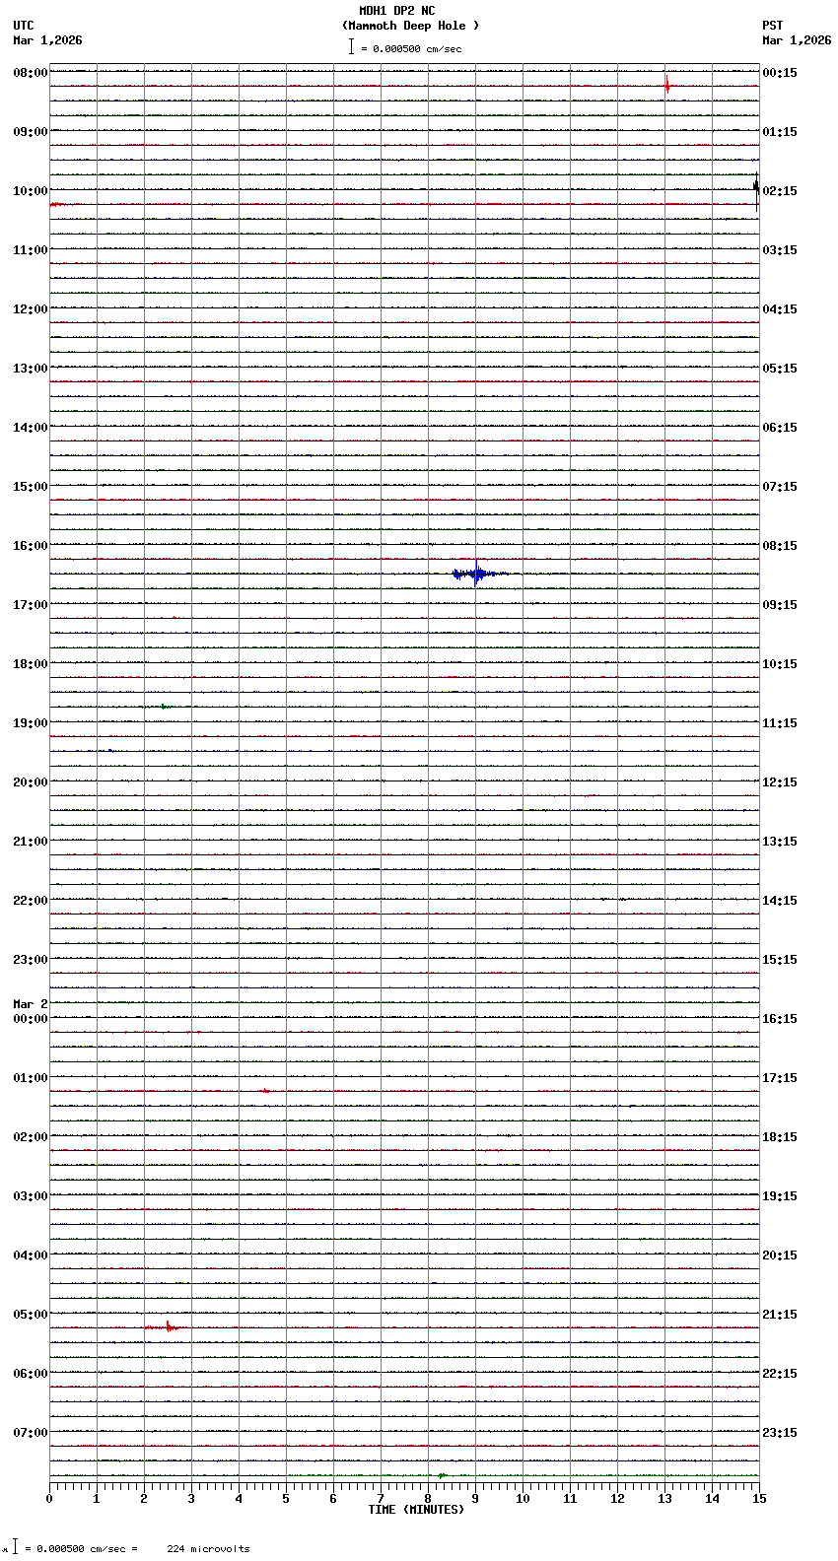Click the green blip in the last 07:45 trace
The width and height of the screenshot is (838, 1561).
[442, 1475]
